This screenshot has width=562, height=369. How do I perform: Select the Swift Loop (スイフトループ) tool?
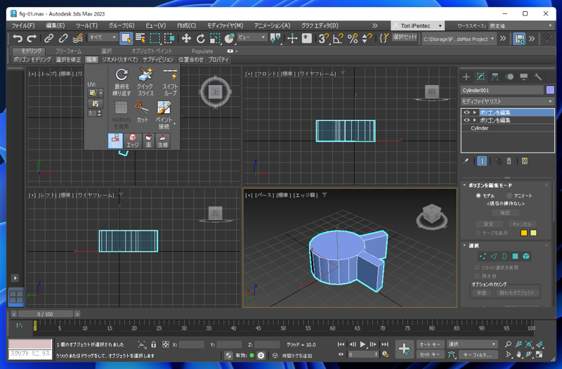[x=170, y=82]
